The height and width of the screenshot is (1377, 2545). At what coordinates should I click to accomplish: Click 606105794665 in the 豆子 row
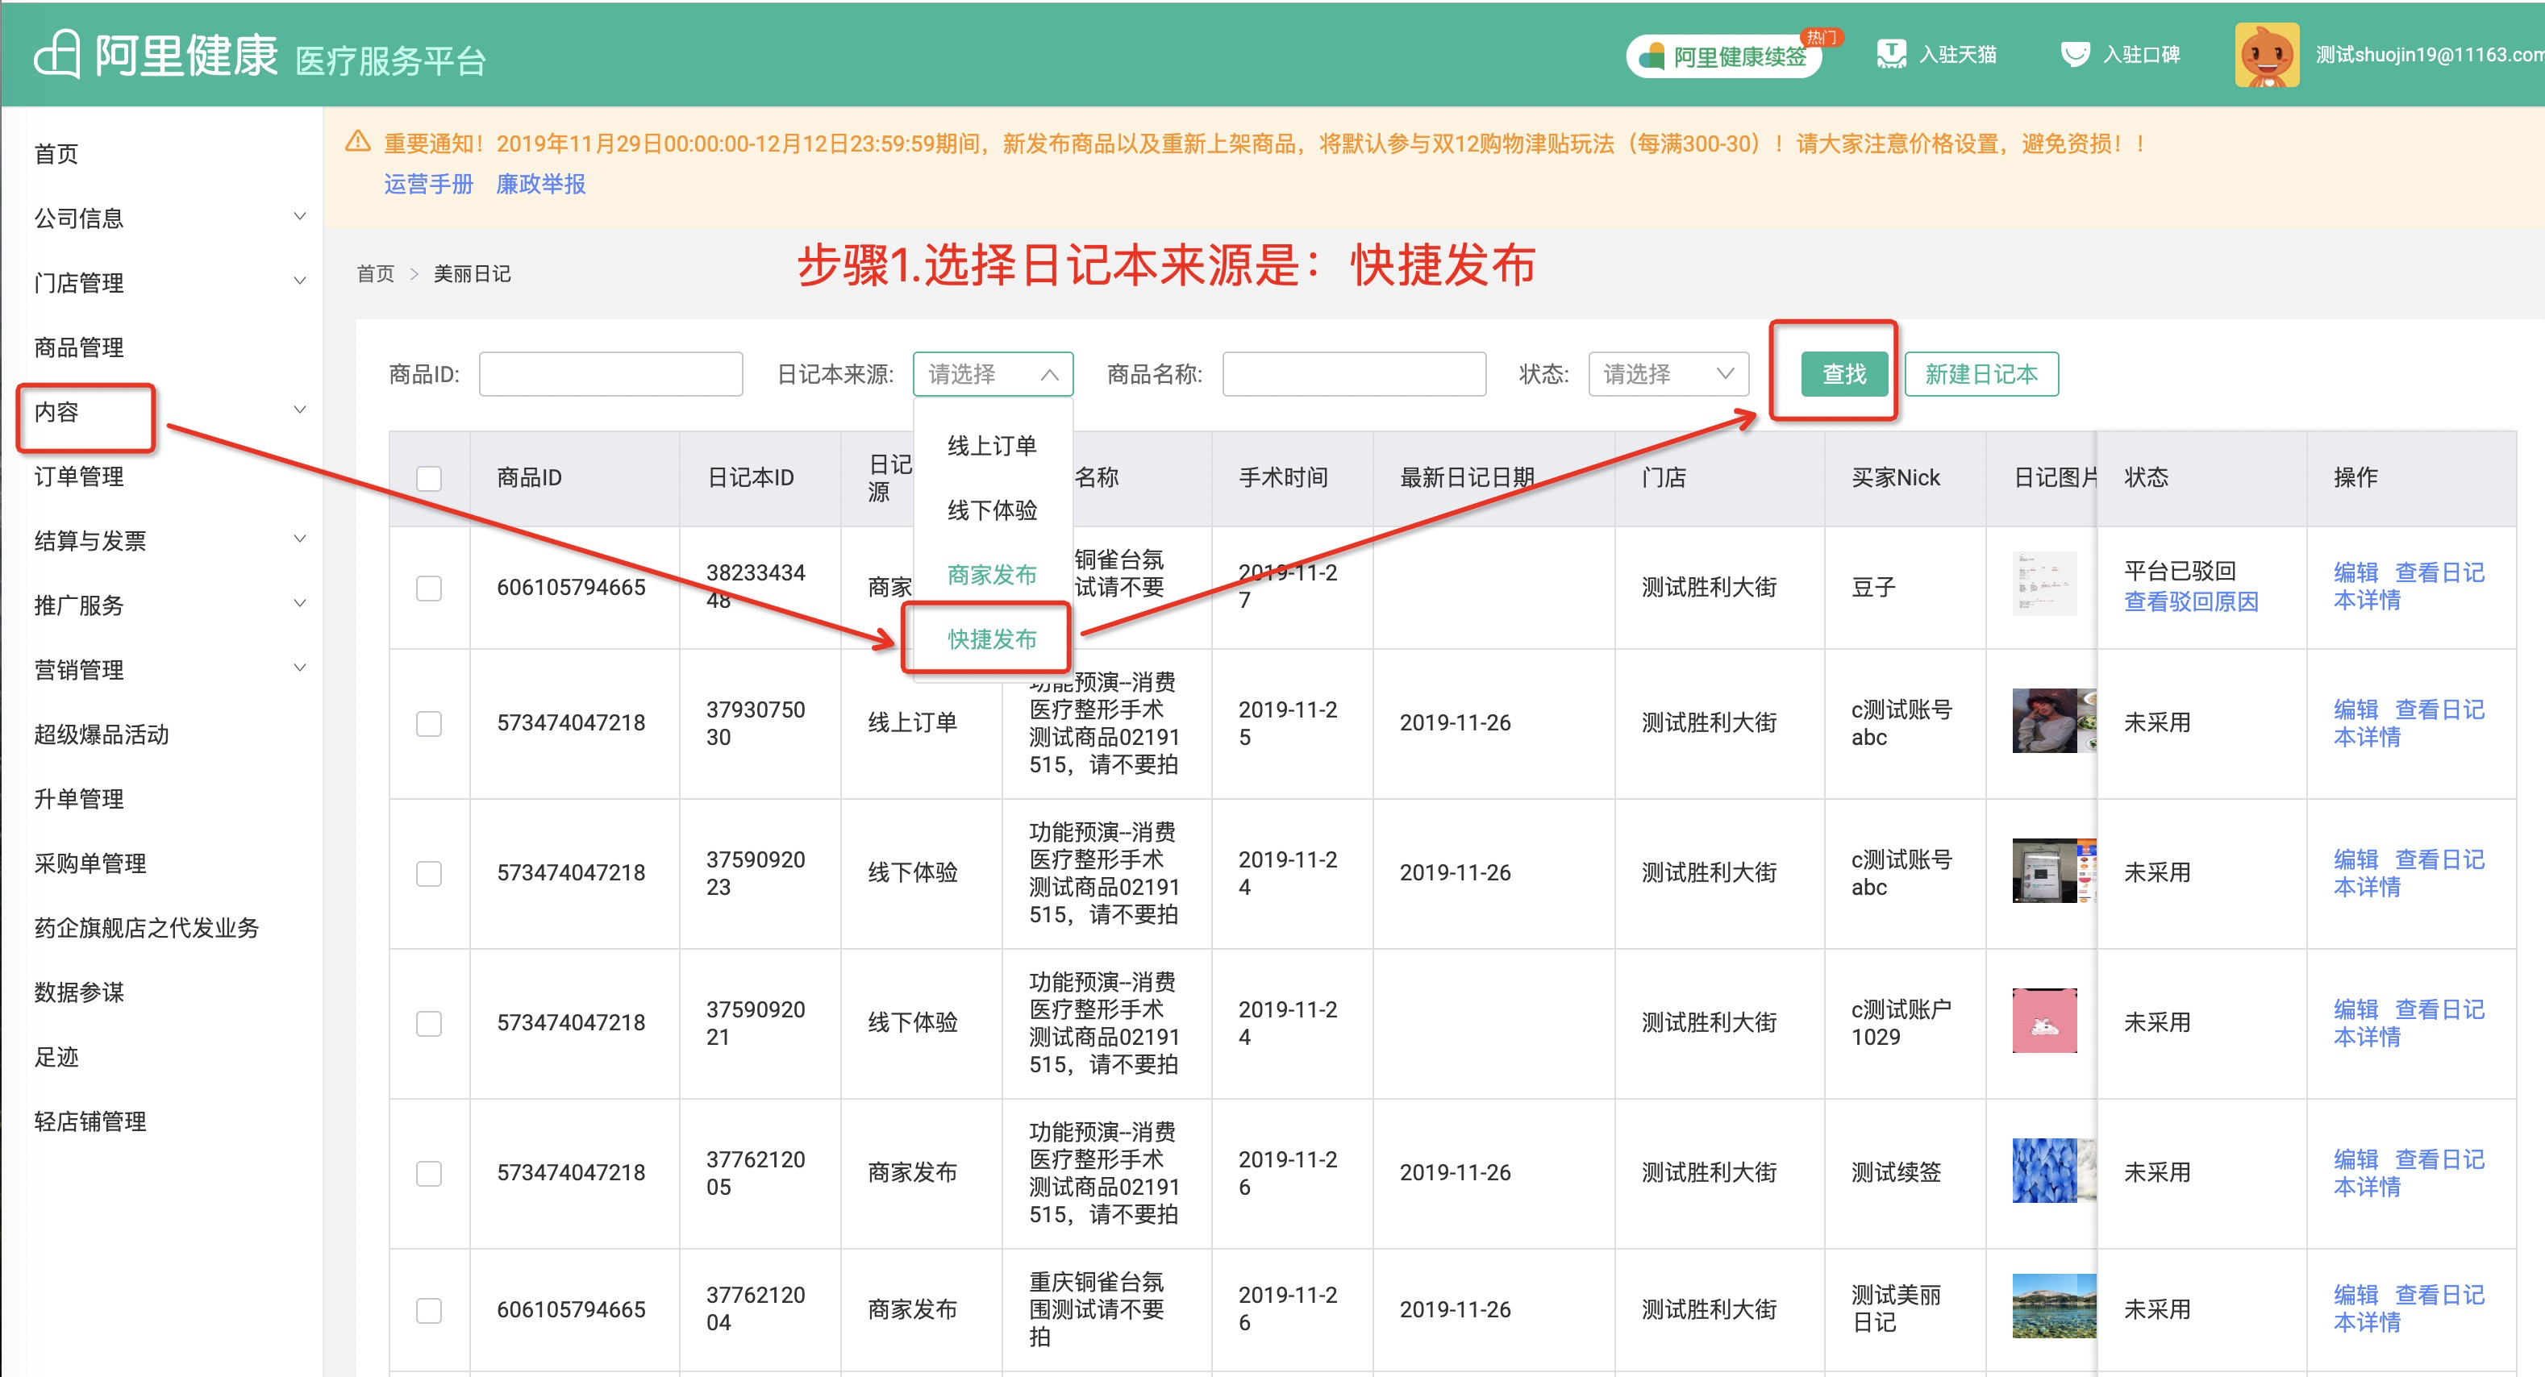pos(571,588)
